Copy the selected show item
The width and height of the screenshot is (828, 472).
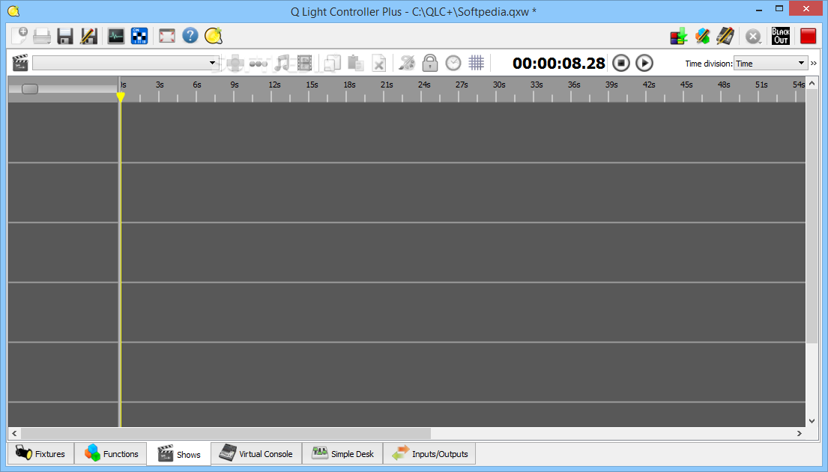pos(332,63)
